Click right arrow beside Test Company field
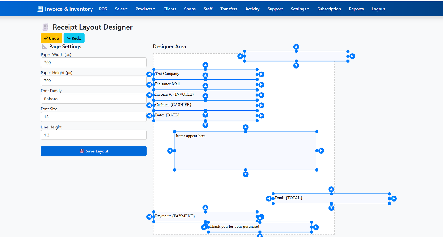The height and width of the screenshot is (237, 443). tap(262, 74)
